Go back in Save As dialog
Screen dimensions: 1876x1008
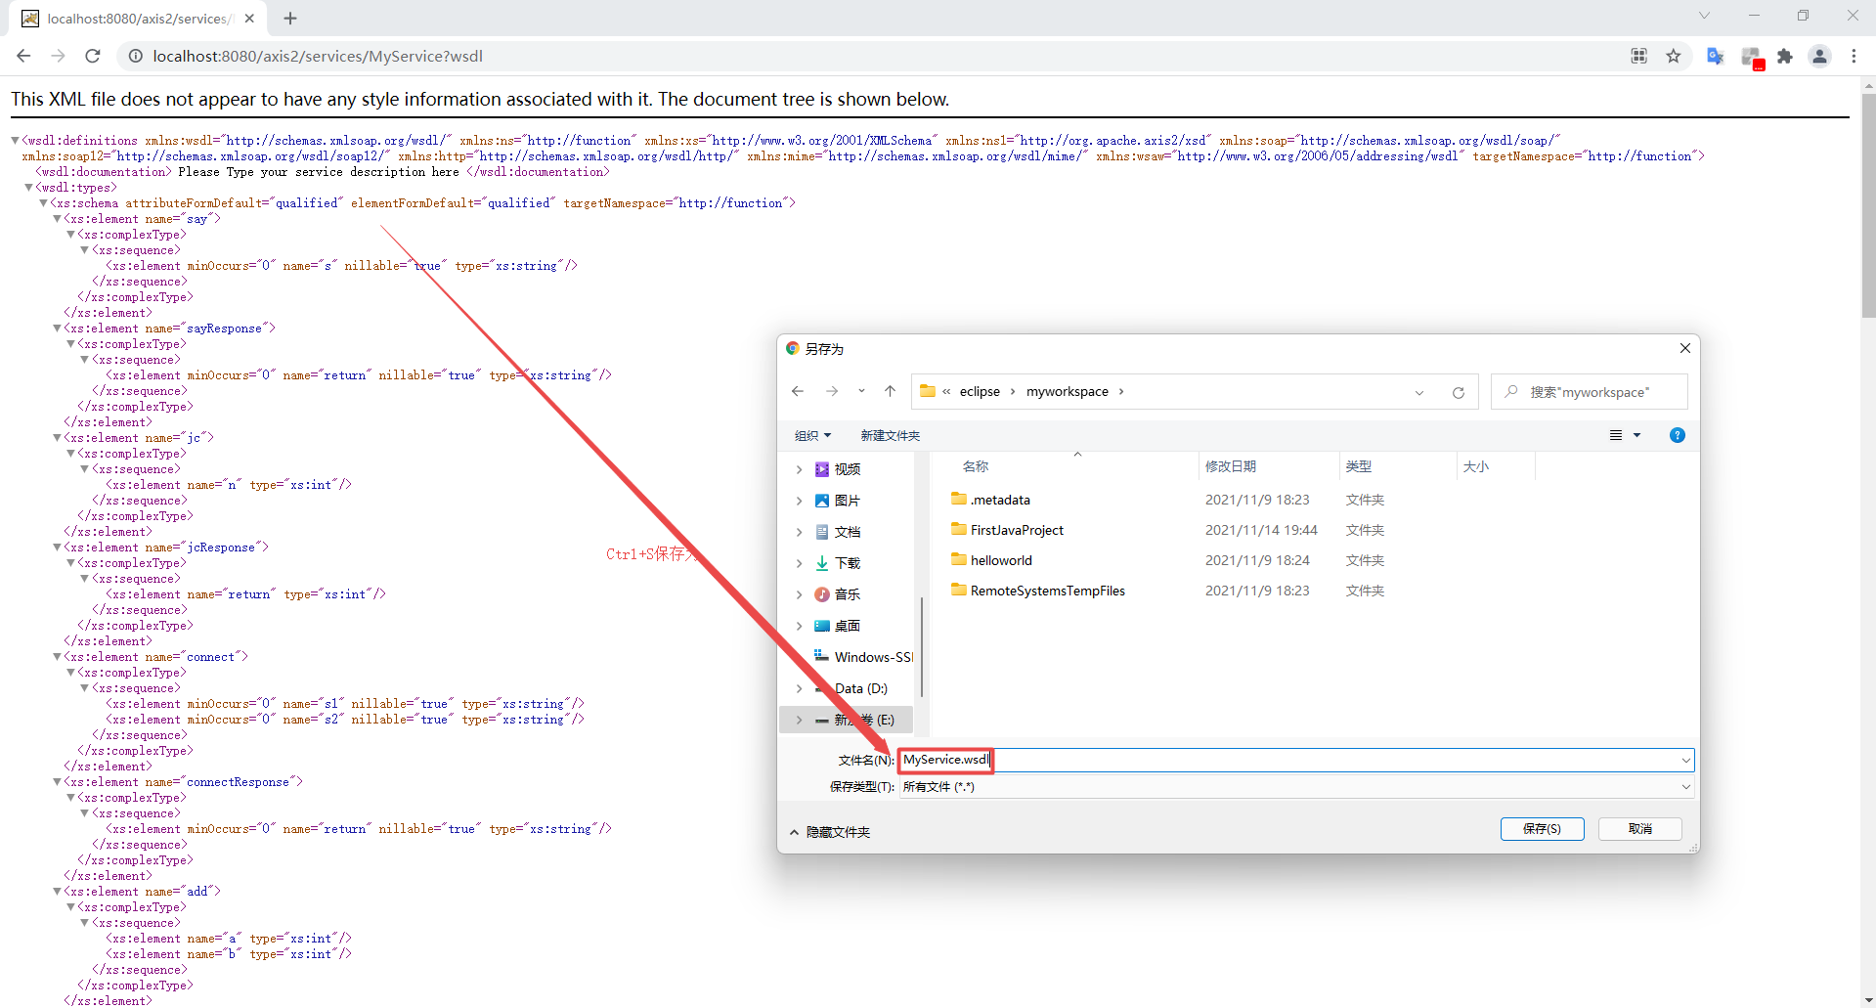[x=798, y=391]
